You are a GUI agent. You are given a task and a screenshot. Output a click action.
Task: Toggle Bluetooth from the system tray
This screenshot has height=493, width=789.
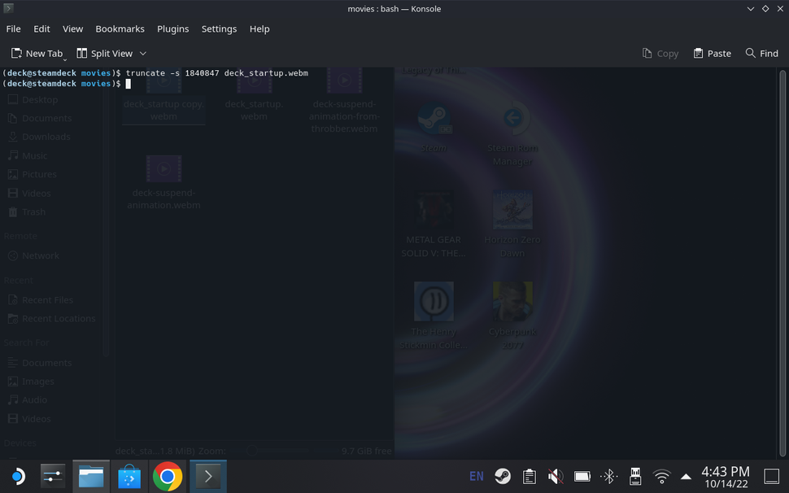[x=608, y=476]
